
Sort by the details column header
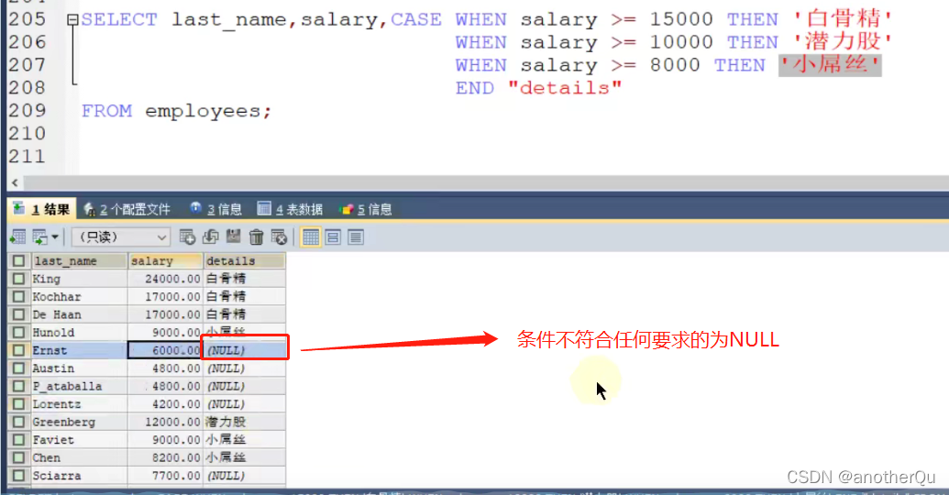(245, 261)
